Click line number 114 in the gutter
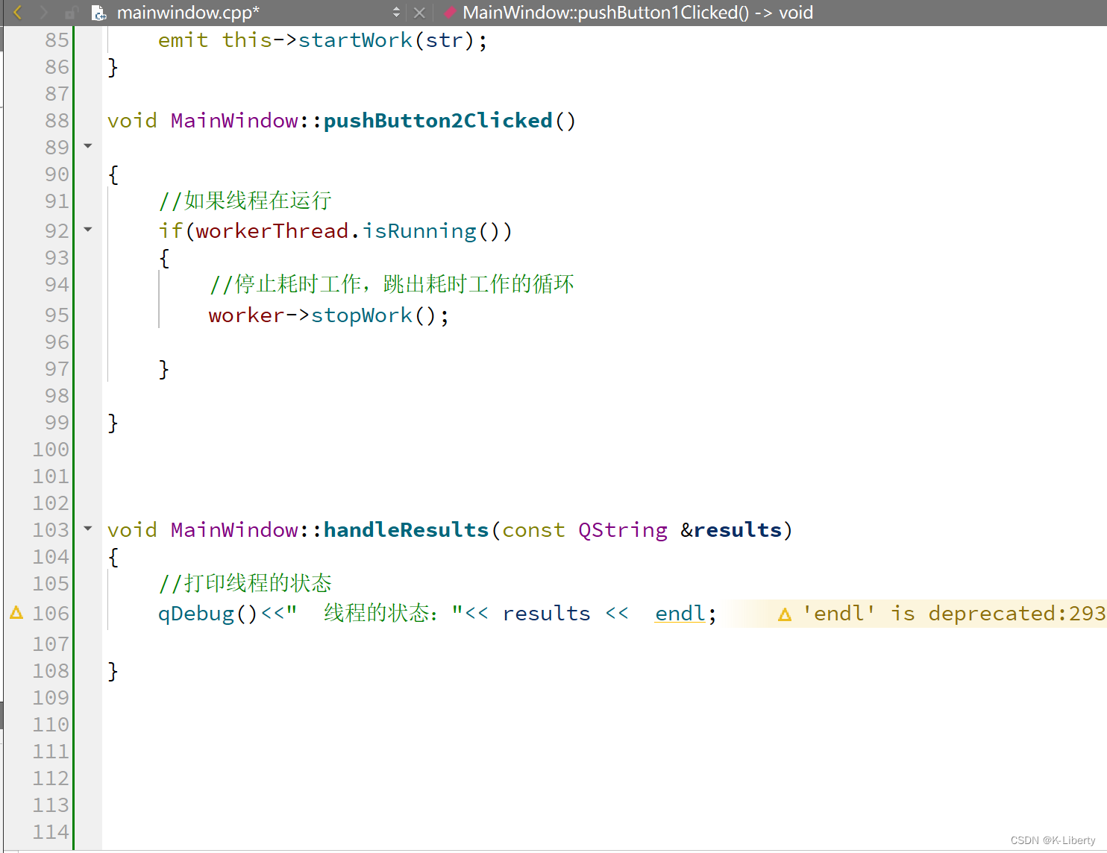Viewport: 1107px width, 853px height. point(51,832)
